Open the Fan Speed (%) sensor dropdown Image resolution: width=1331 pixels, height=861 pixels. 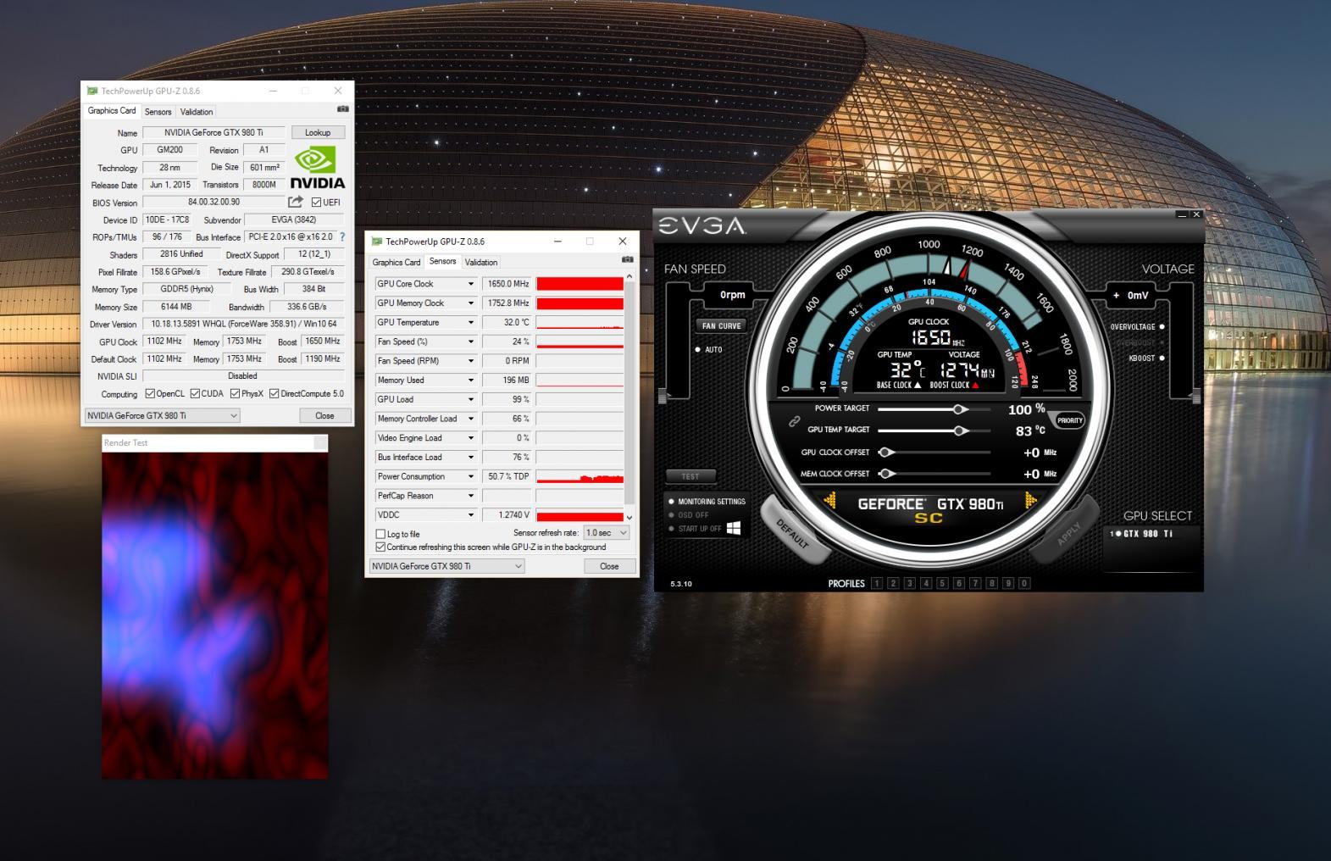(x=471, y=342)
